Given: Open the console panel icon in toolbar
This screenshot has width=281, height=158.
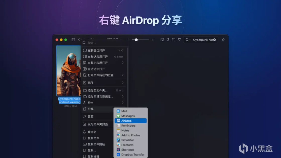Looking at the screenshot, I should click(x=162, y=40).
